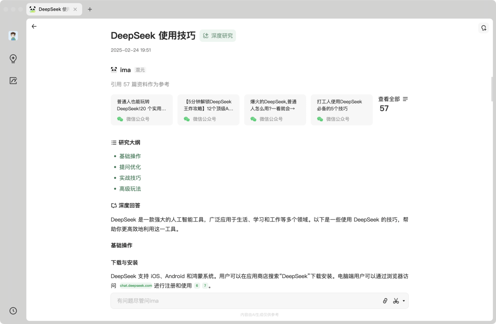Click the WeChat icon on 5分钟解锁DeepSeek card

pyautogui.click(x=186, y=119)
